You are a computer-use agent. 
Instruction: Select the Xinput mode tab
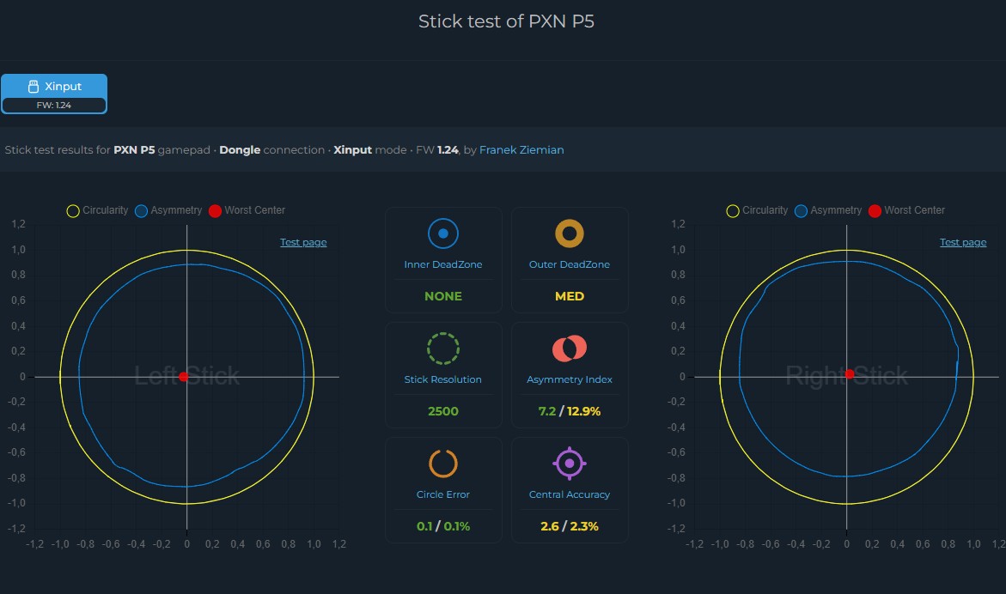tap(54, 94)
